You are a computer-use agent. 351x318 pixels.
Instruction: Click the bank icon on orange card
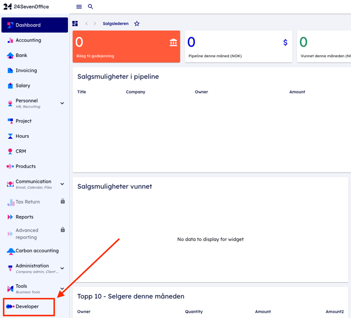click(x=173, y=42)
